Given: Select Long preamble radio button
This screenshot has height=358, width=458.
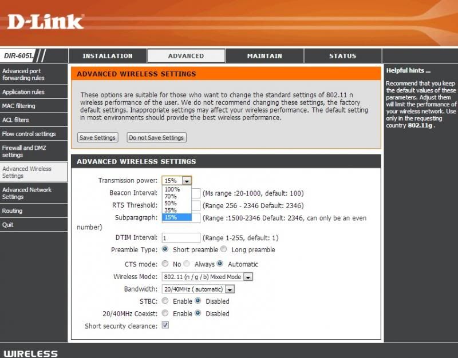Looking at the screenshot, I should pyautogui.click(x=224, y=249).
